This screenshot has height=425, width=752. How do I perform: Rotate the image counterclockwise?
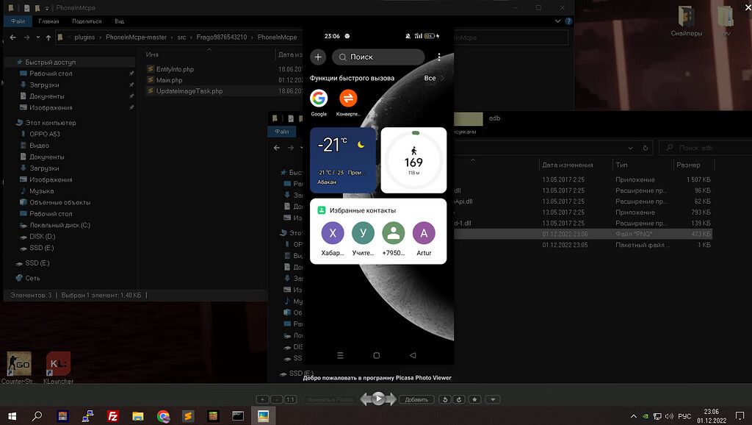pos(445,399)
